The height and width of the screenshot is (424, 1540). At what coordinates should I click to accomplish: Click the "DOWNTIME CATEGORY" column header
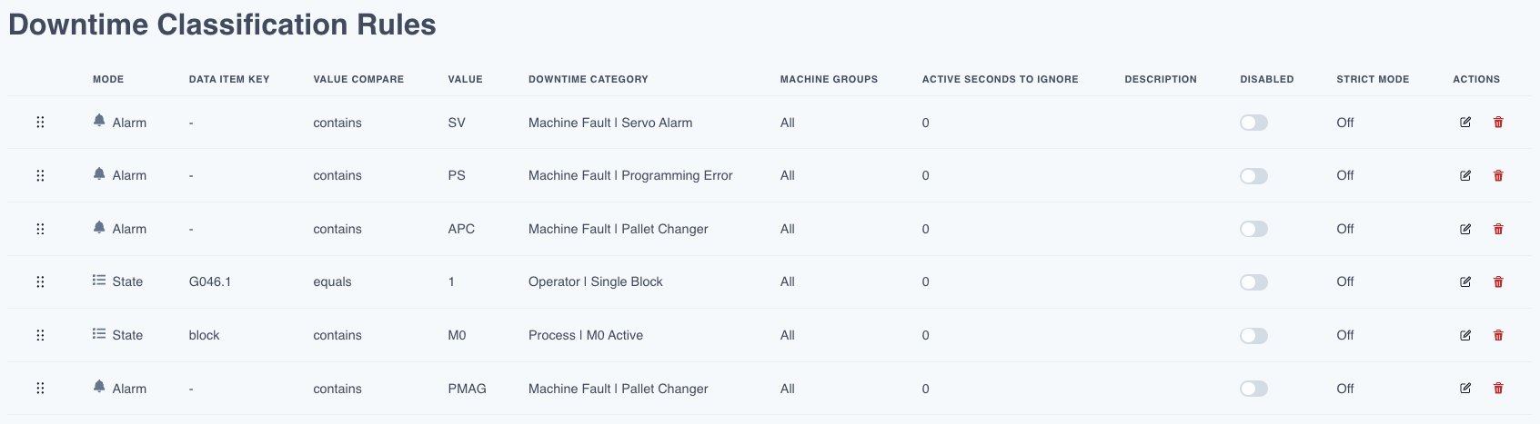[589, 79]
